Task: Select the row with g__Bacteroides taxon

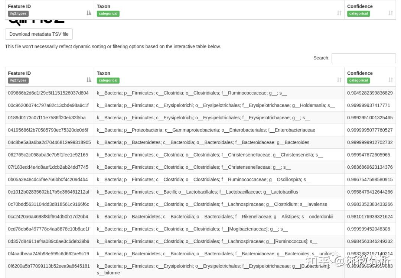Action: click(x=200, y=142)
